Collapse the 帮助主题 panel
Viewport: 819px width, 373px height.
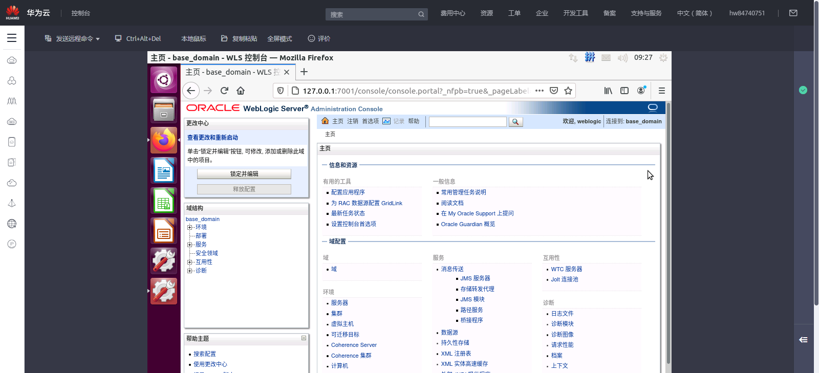(304, 338)
